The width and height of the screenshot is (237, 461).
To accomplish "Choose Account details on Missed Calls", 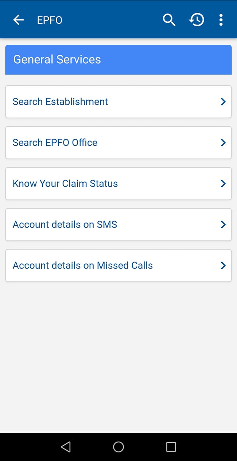I will coord(83,266).
